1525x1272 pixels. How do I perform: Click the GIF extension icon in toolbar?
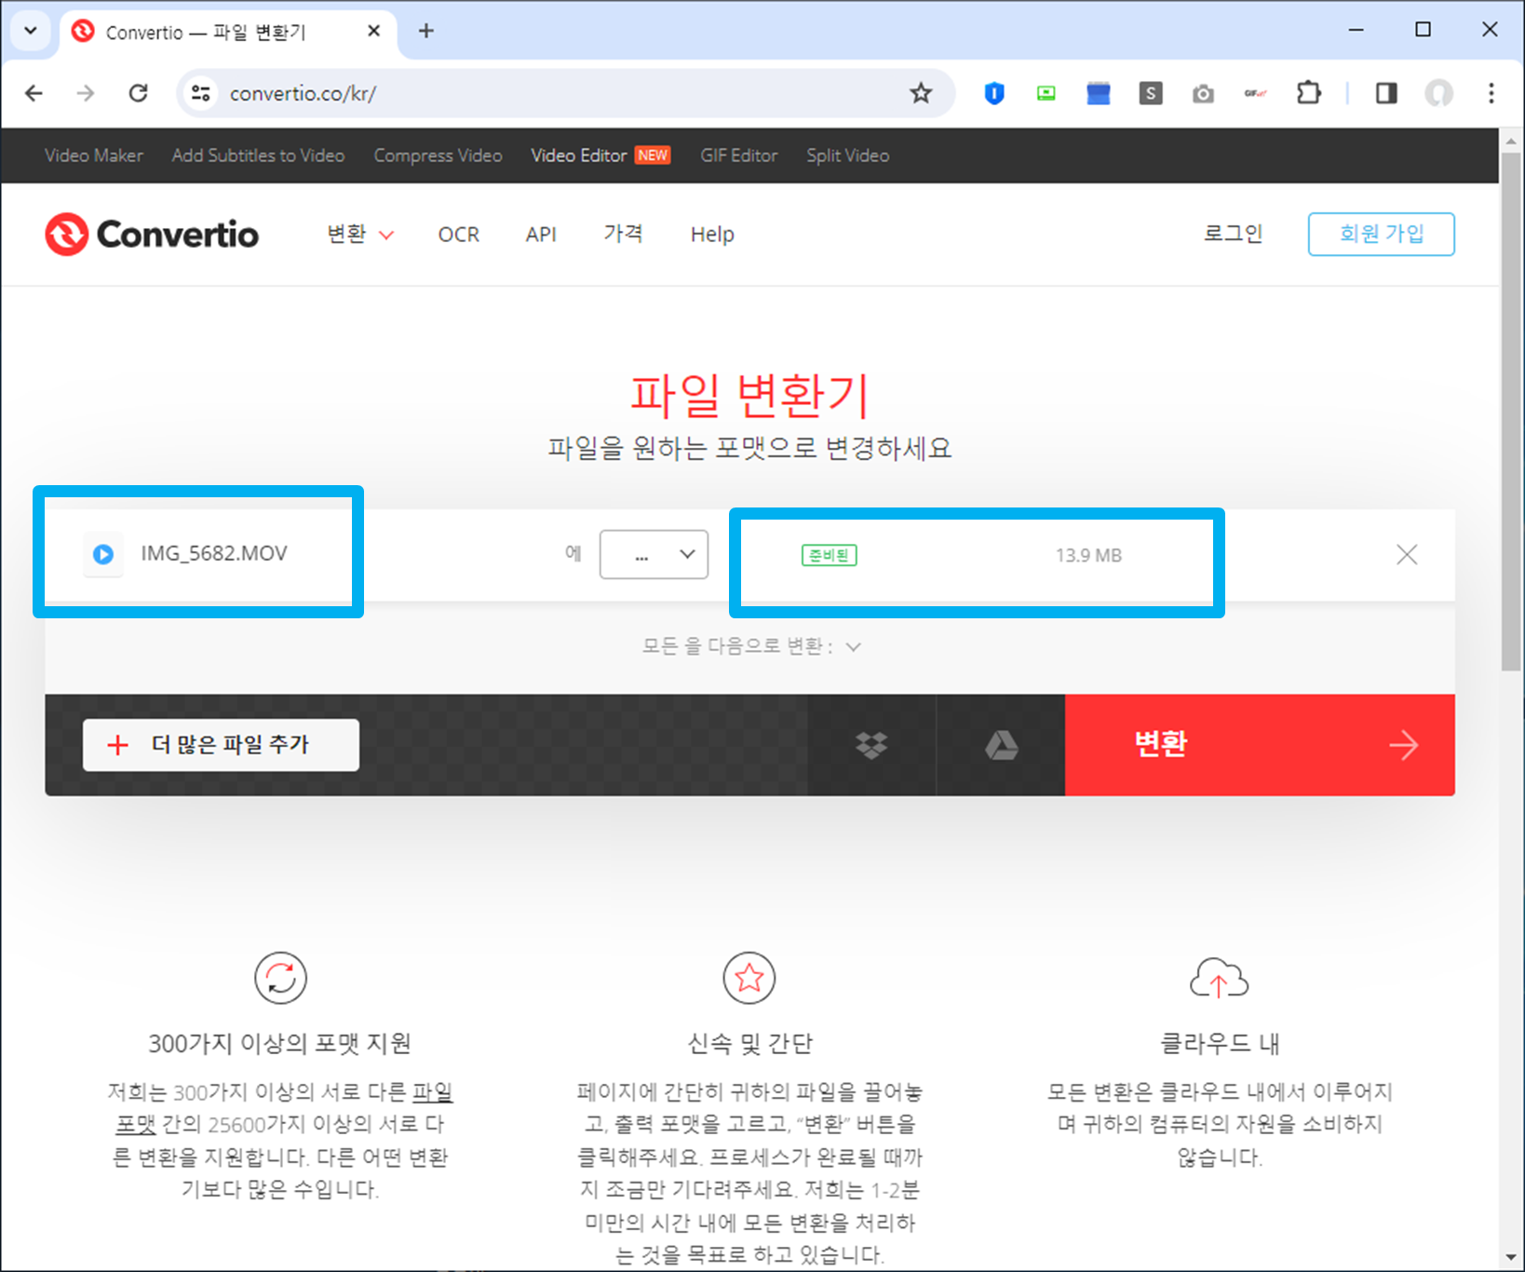[1255, 93]
